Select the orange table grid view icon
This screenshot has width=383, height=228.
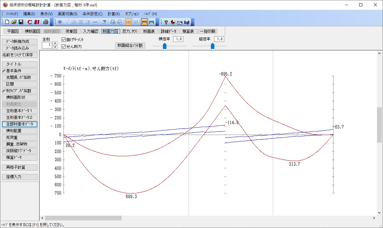(x=129, y=22)
